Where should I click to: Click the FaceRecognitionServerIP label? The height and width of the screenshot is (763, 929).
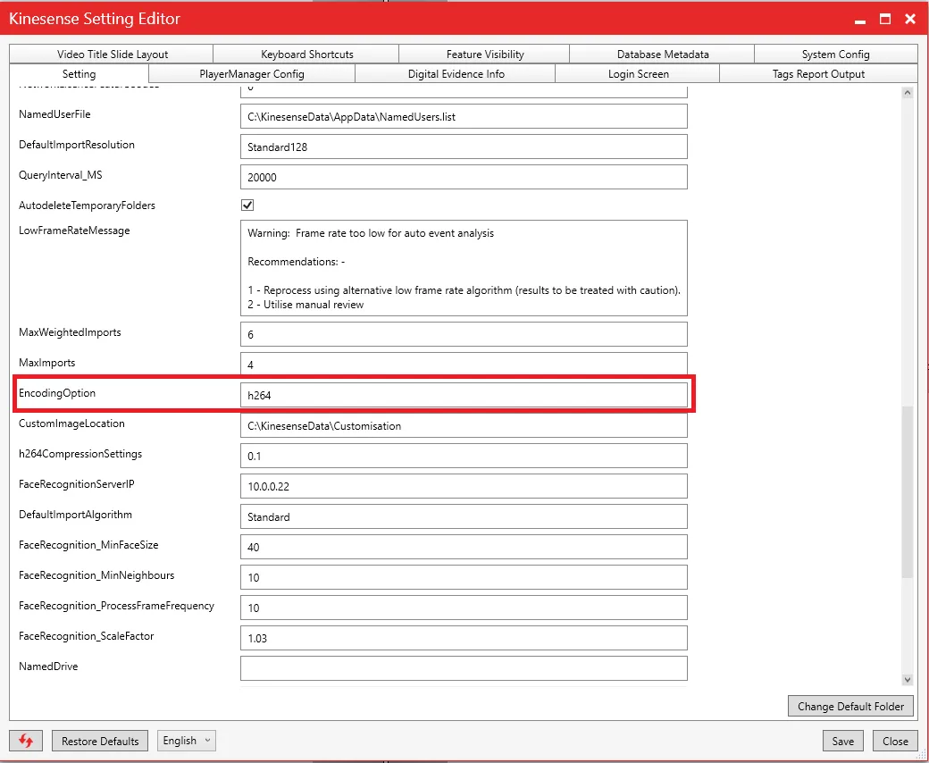77,484
